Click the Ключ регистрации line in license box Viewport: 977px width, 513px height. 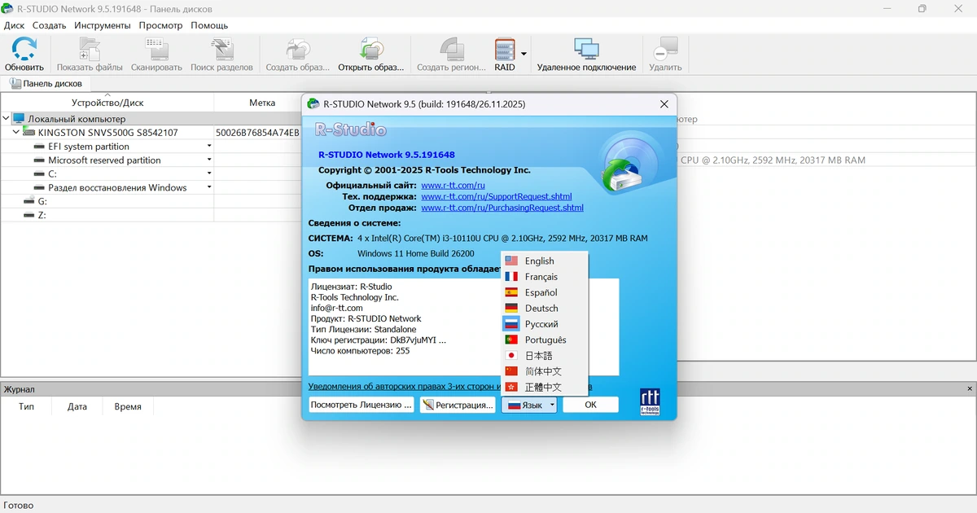click(x=379, y=340)
